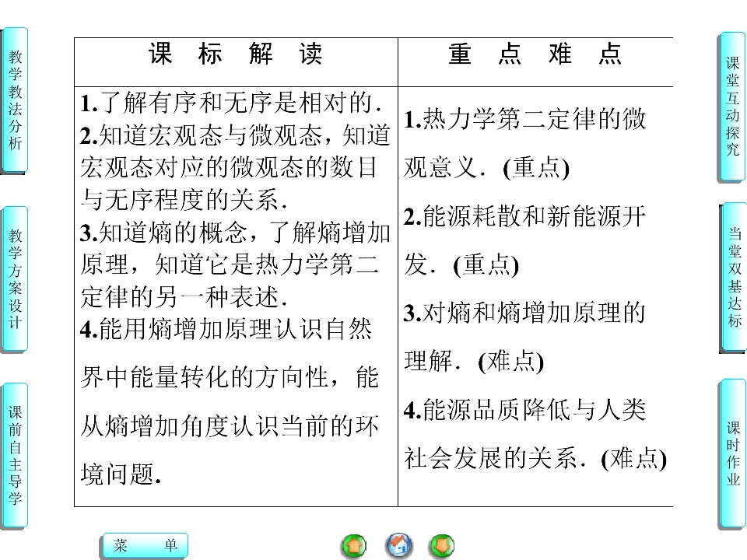747x560 pixels.
Task: Switch to the 教学教法分析 side tab
Action: tap(16, 100)
